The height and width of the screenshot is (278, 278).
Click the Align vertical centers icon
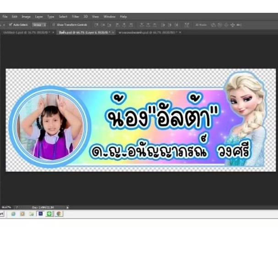(x=103, y=25)
